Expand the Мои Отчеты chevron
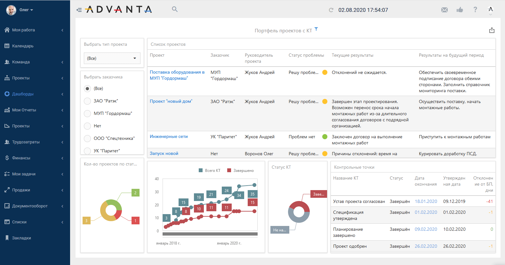The width and height of the screenshot is (505, 265). (x=62, y=110)
